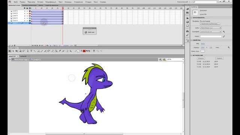This screenshot has width=240, height=135.
Task: Select the Eyedropper tool
Action: [60, 51]
